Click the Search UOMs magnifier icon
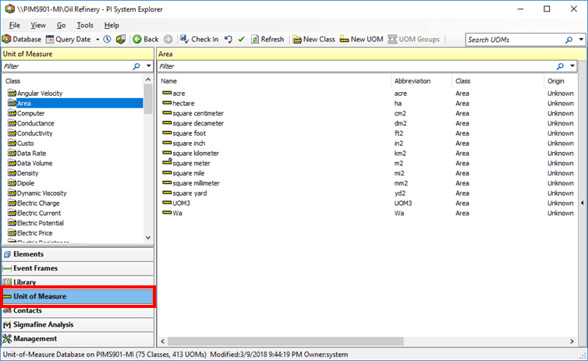 pos(569,40)
